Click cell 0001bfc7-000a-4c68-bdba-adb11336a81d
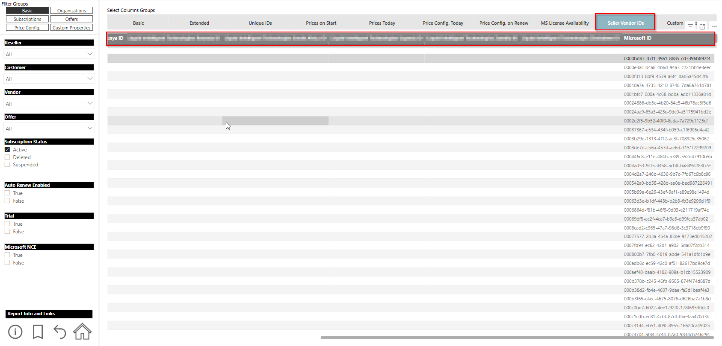This screenshot has width=722, height=346. pos(667,94)
